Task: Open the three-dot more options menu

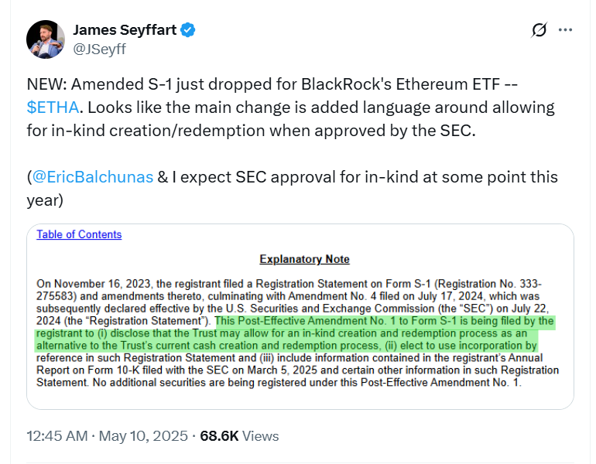Action: [566, 31]
